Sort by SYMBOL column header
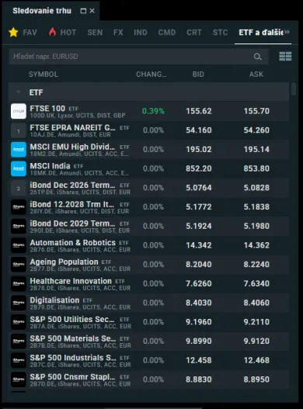The width and height of the screenshot is (303, 409). coord(44,75)
